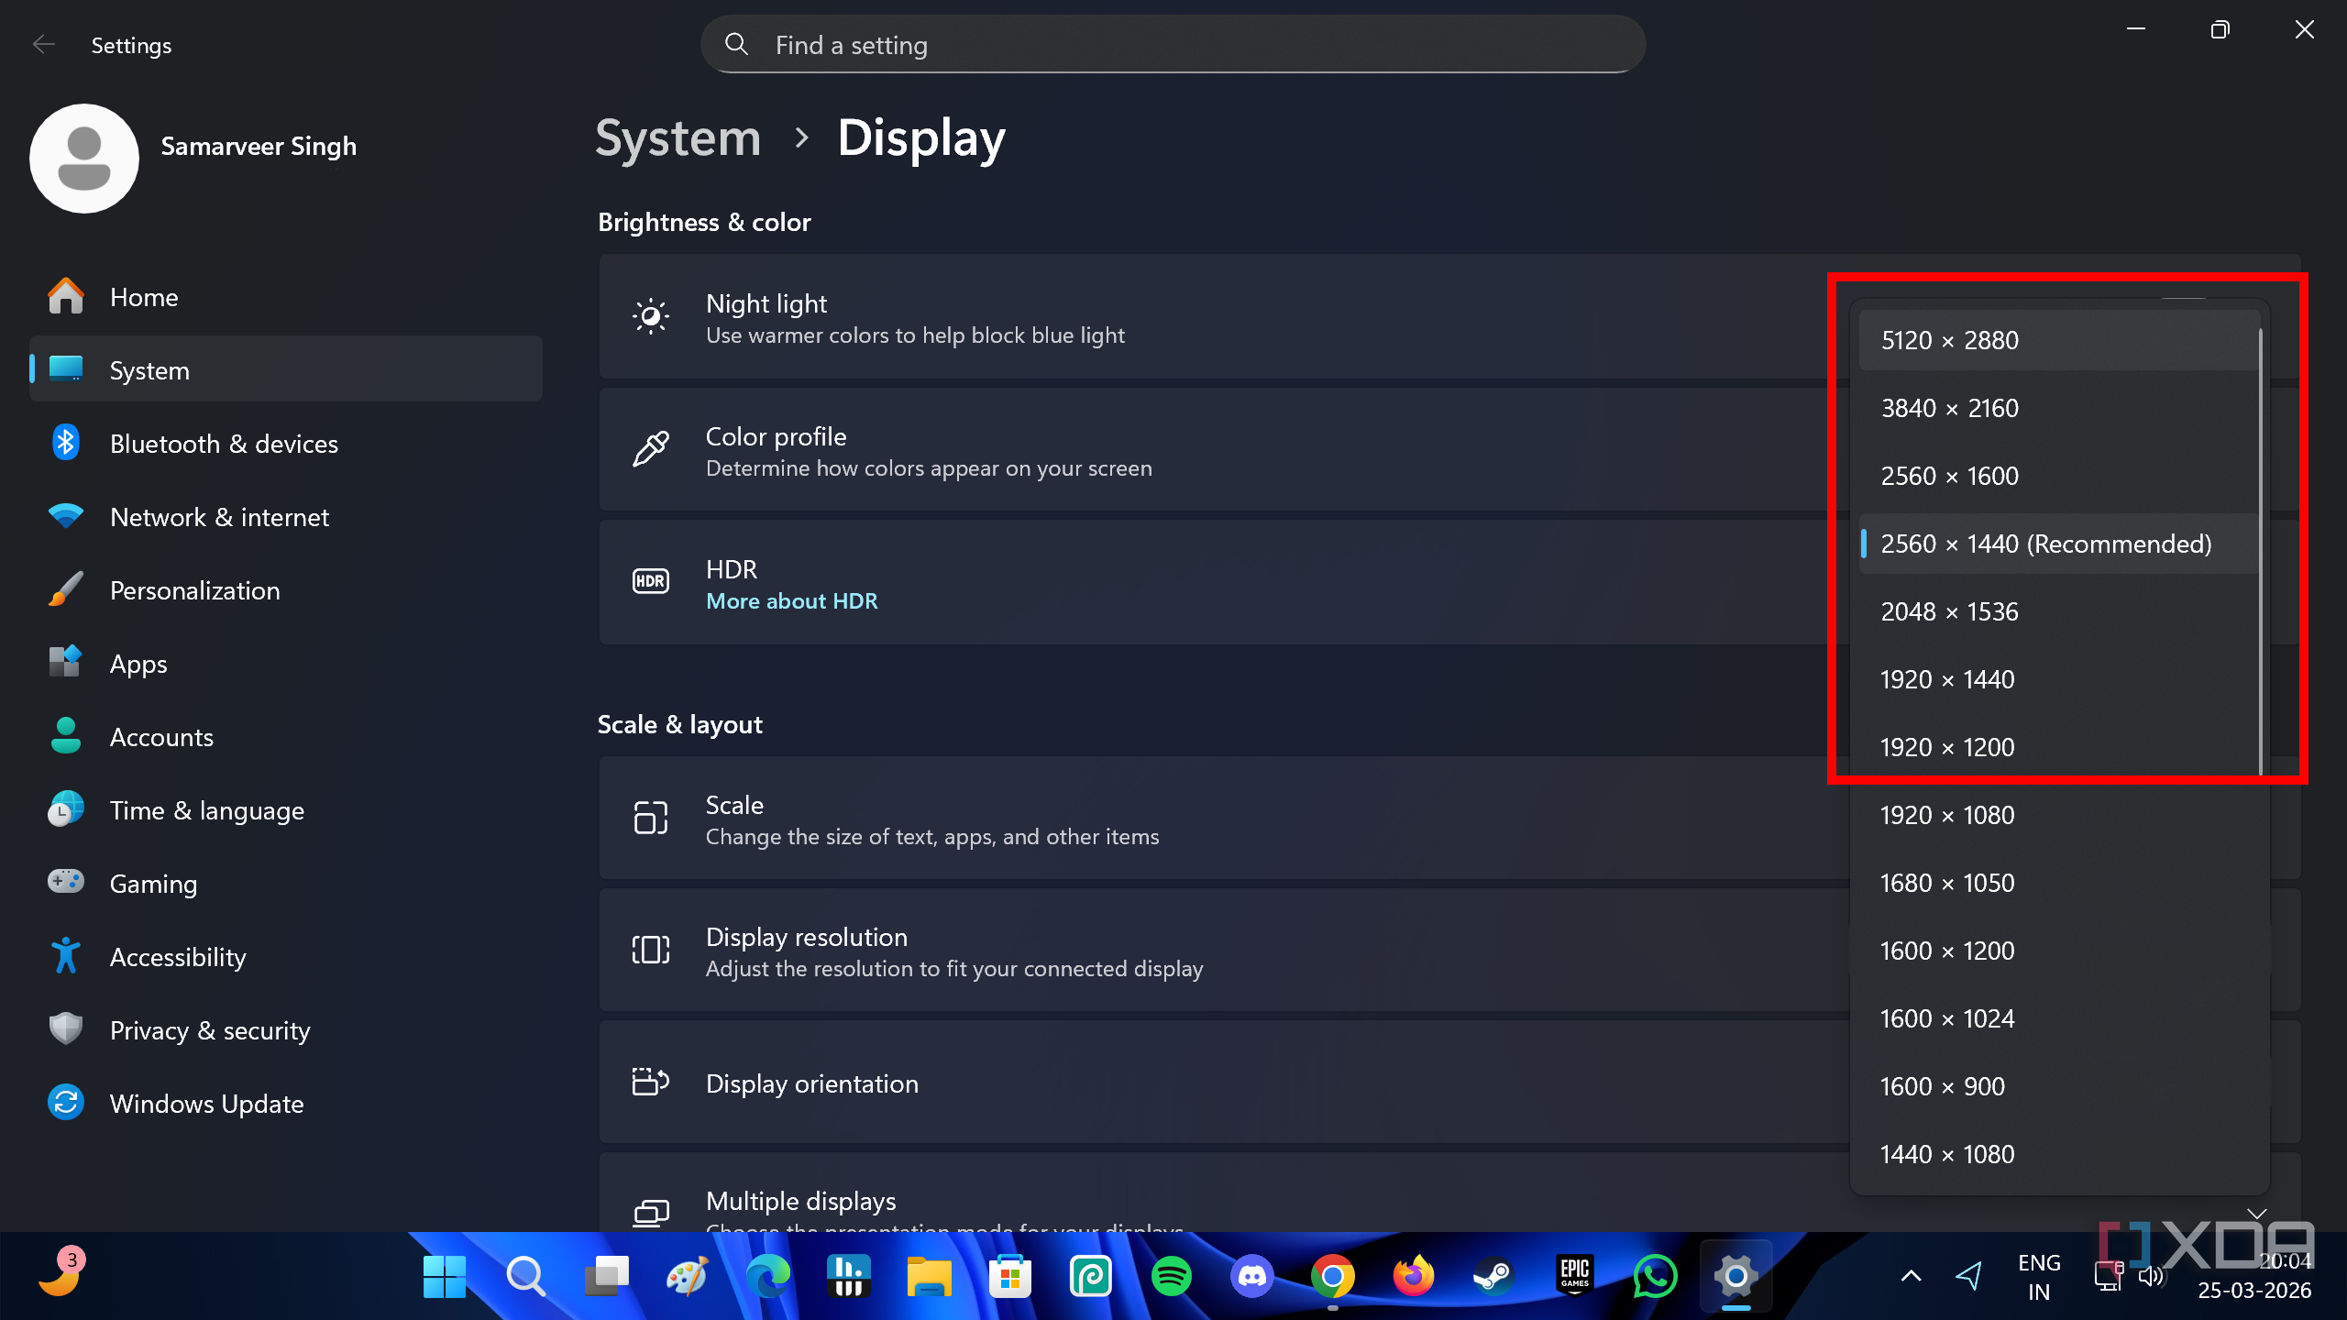Pick 1440 × 1080 in dropdown
2347x1320 pixels.
pos(2059,1154)
